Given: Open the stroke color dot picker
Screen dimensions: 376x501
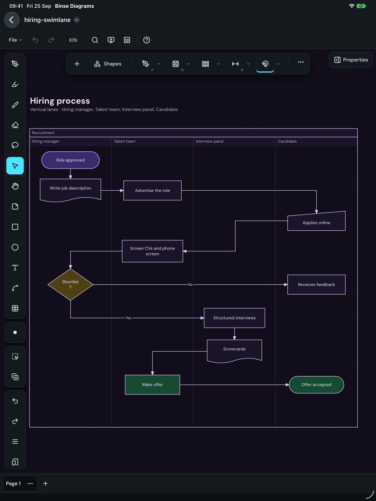Looking at the screenshot, I should click(15, 332).
